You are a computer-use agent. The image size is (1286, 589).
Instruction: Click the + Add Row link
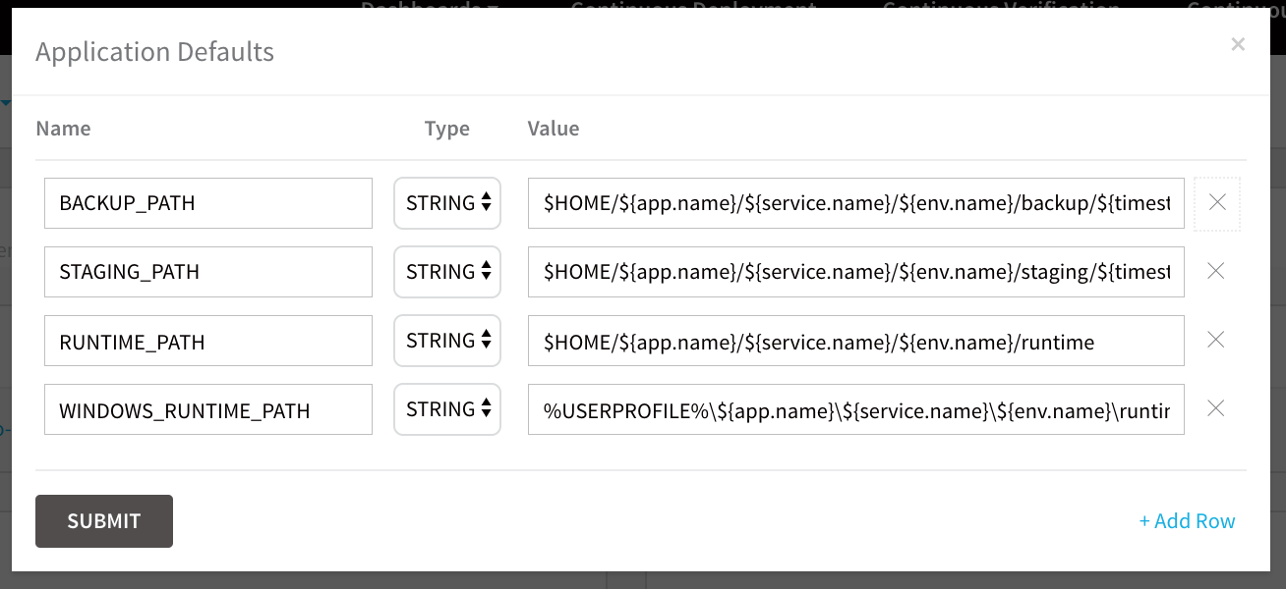(x=1187, y=521)
